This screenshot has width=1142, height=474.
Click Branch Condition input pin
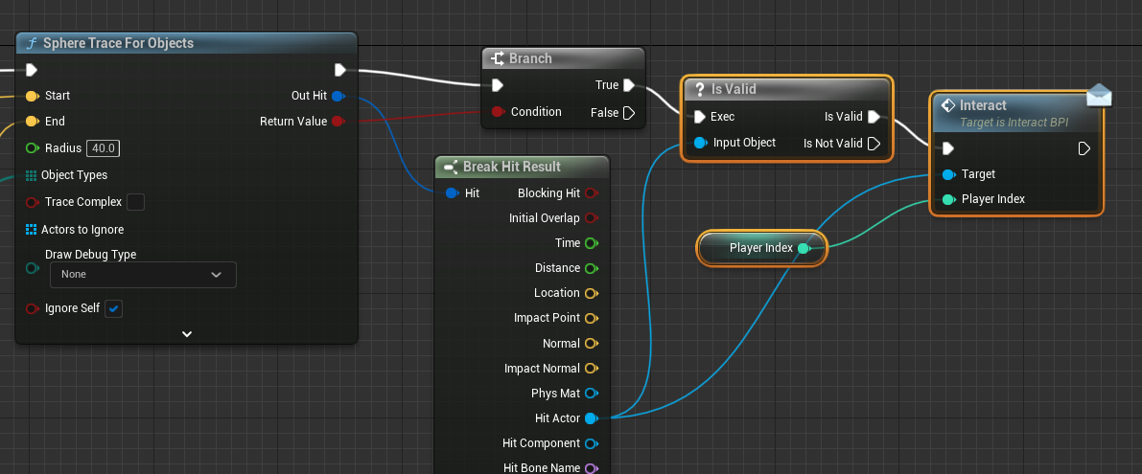pos(499,112)
